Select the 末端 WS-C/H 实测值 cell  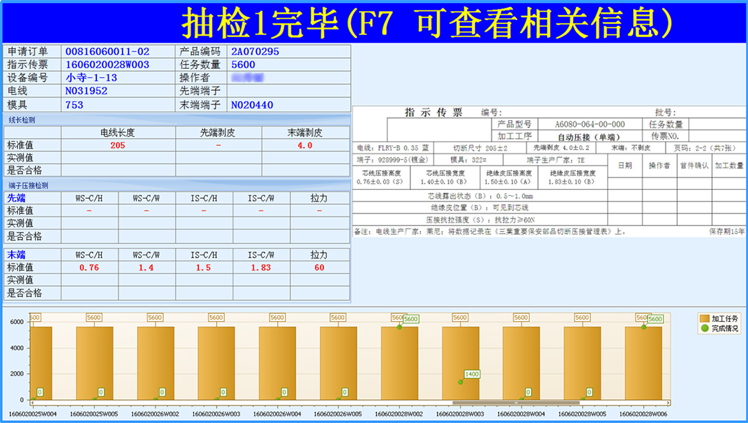tap(89, 281)
